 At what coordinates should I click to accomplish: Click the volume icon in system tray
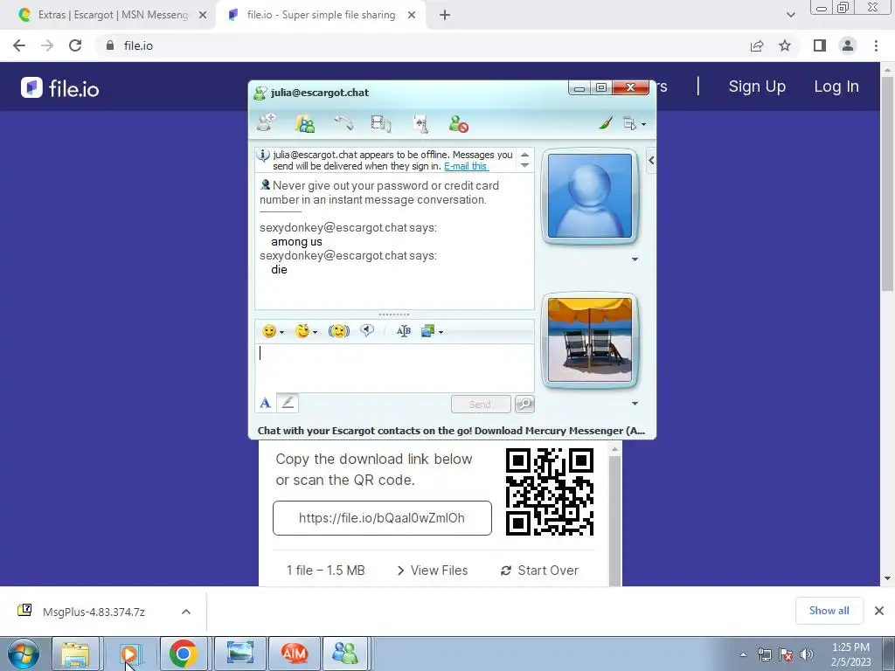tap(807, 654)
